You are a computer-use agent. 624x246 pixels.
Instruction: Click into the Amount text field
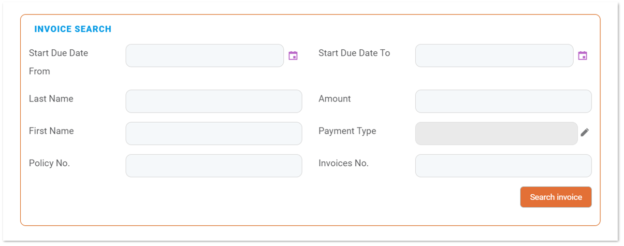tap(503, 101)
